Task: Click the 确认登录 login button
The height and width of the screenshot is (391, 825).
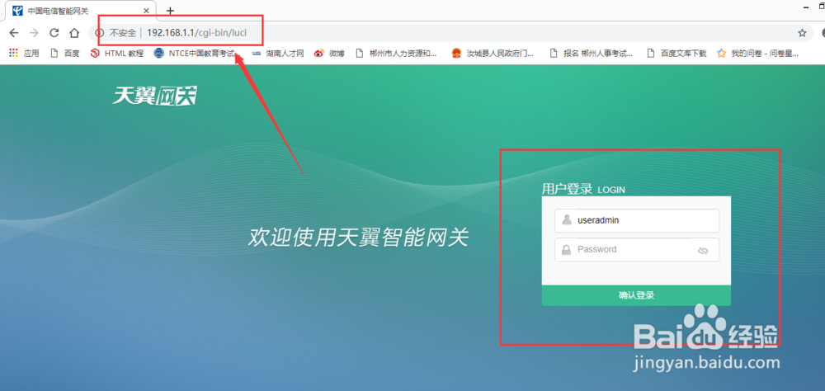Action: pyautogui.click(x=636, y=295)
